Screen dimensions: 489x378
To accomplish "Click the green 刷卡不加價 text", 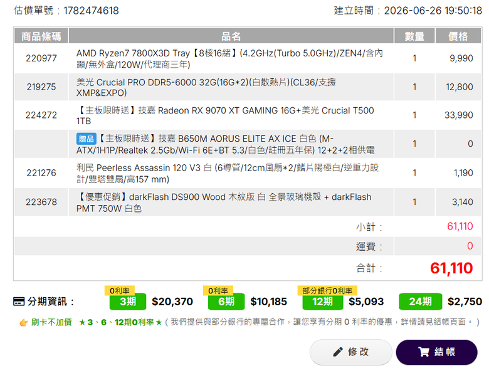I will coord(51,322).
